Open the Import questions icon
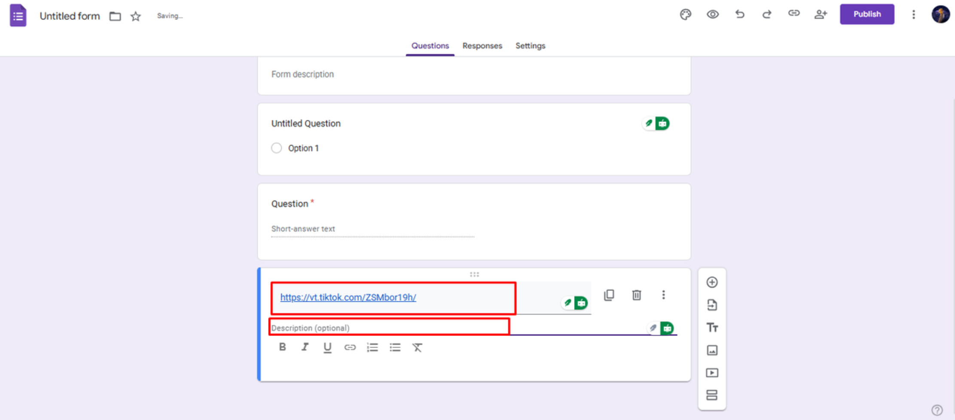Screen dimensions: 955x420 (712, 305)
